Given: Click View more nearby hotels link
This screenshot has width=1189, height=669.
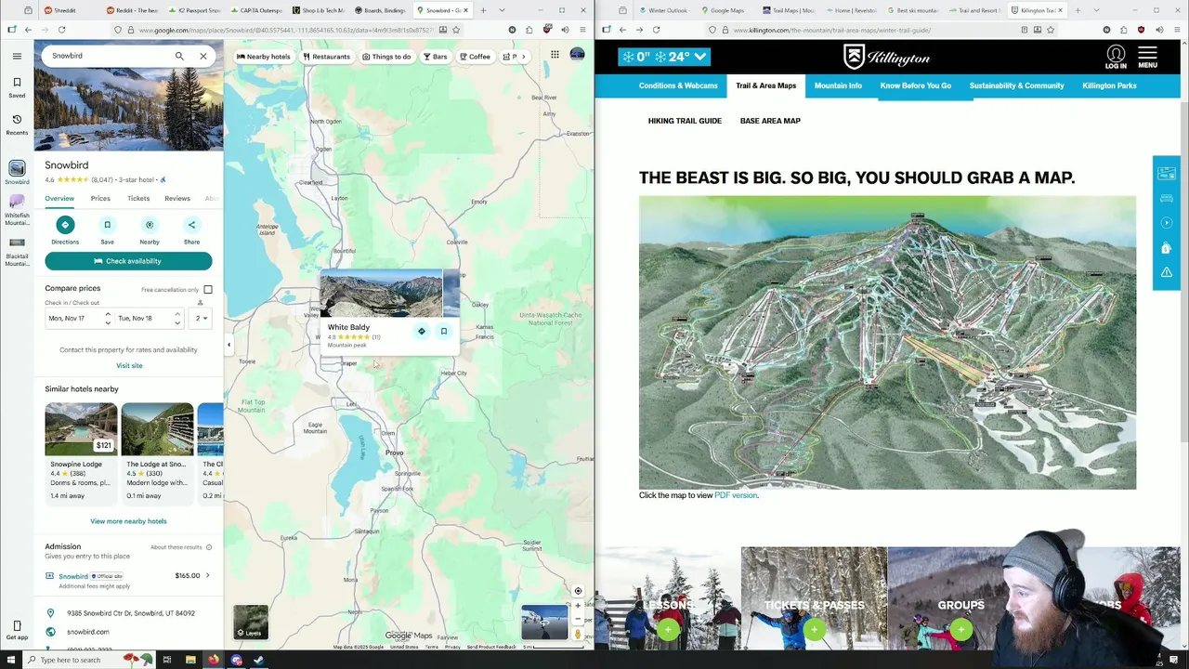Looking at the screenshot, I should (128, 521).
